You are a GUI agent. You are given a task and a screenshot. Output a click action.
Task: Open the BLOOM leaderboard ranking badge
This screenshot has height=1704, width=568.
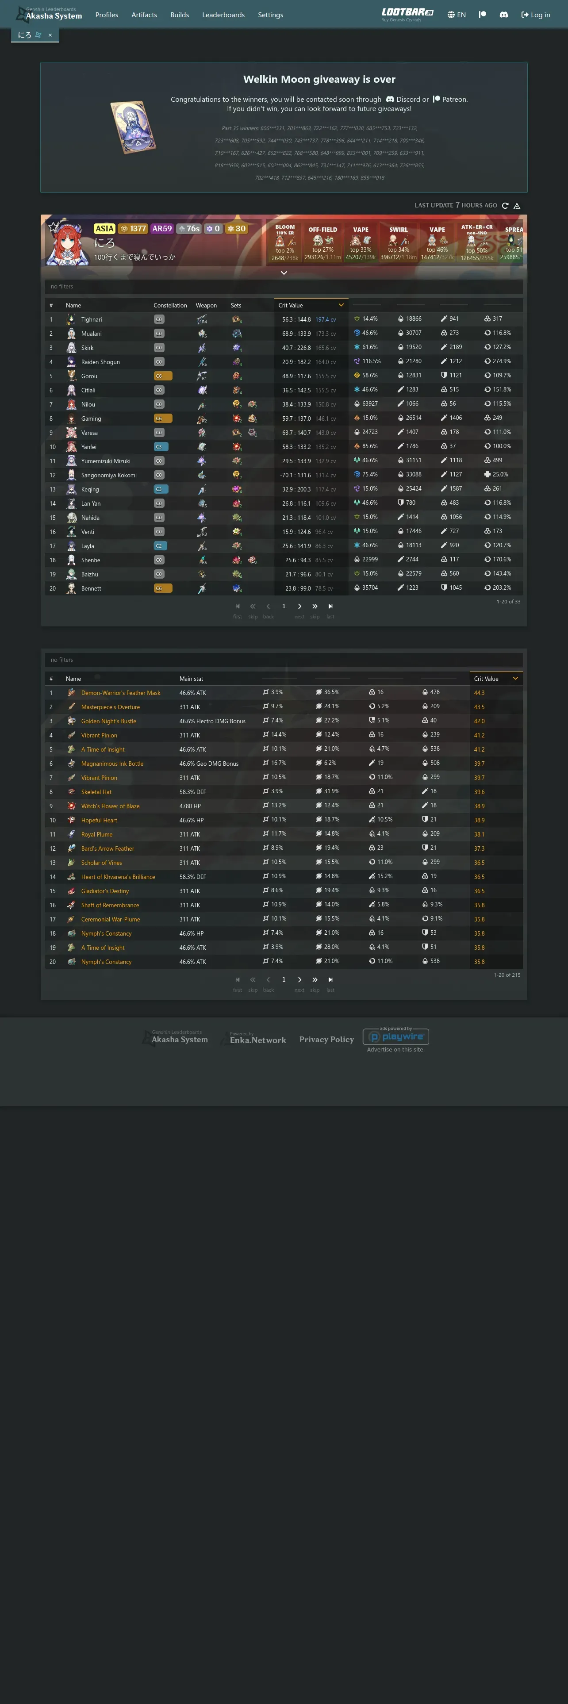coord(285,242)
